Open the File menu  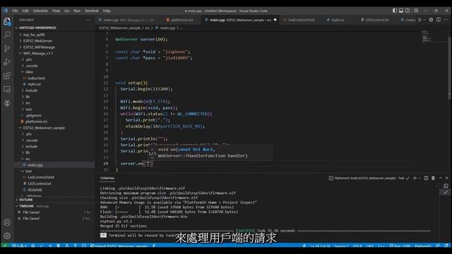point(15,11)
